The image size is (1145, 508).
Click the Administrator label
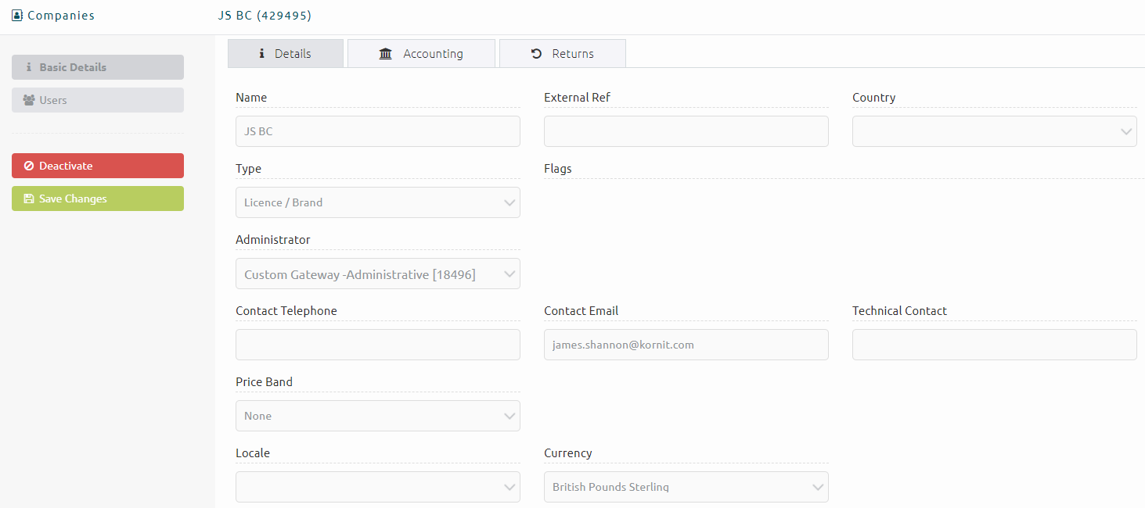pyautogui.click(x=273, y=240)
